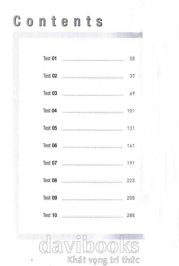Go to the Test 03 entry
The height and width of the screenshot is (266, 179).
(x=50, y=93)
